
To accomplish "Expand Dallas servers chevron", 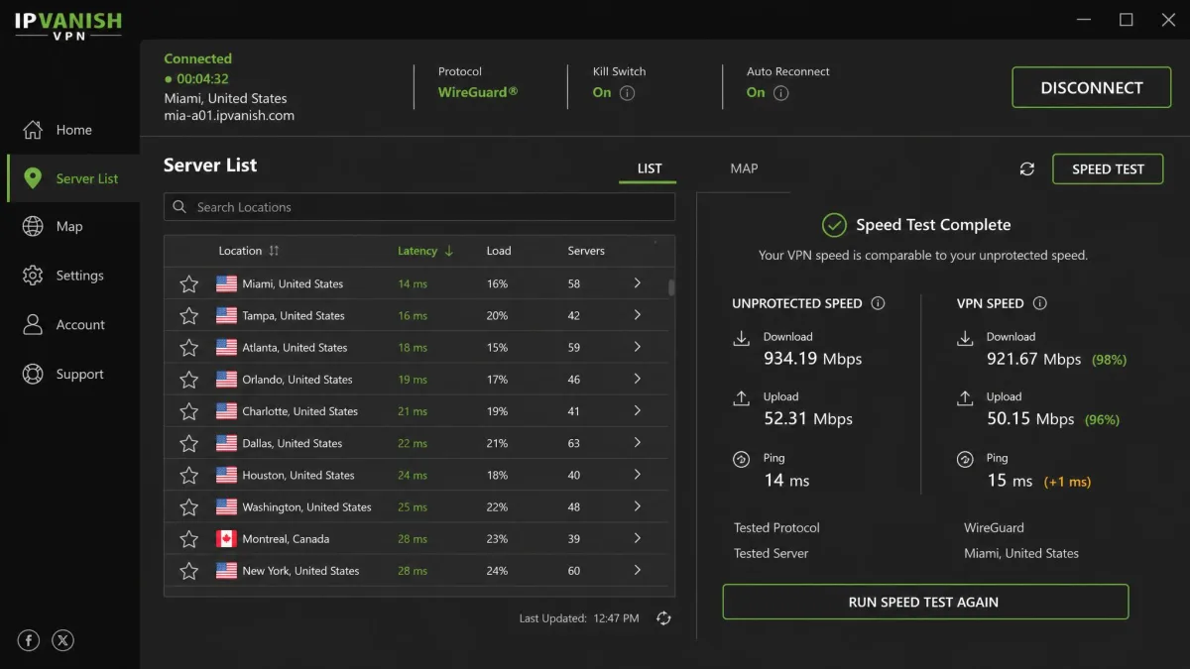I will point(637,443).
